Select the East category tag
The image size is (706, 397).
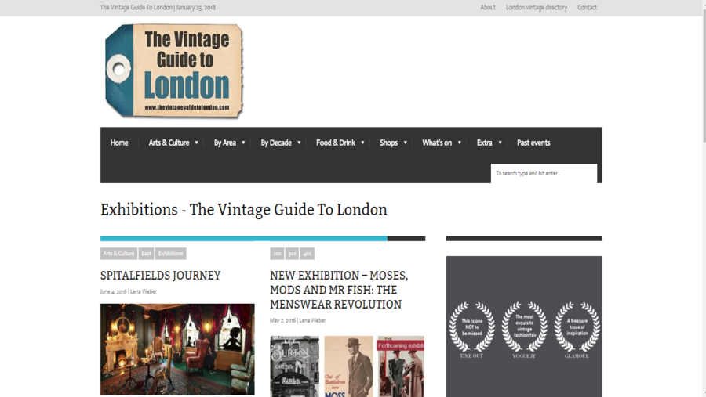(147, 254)
